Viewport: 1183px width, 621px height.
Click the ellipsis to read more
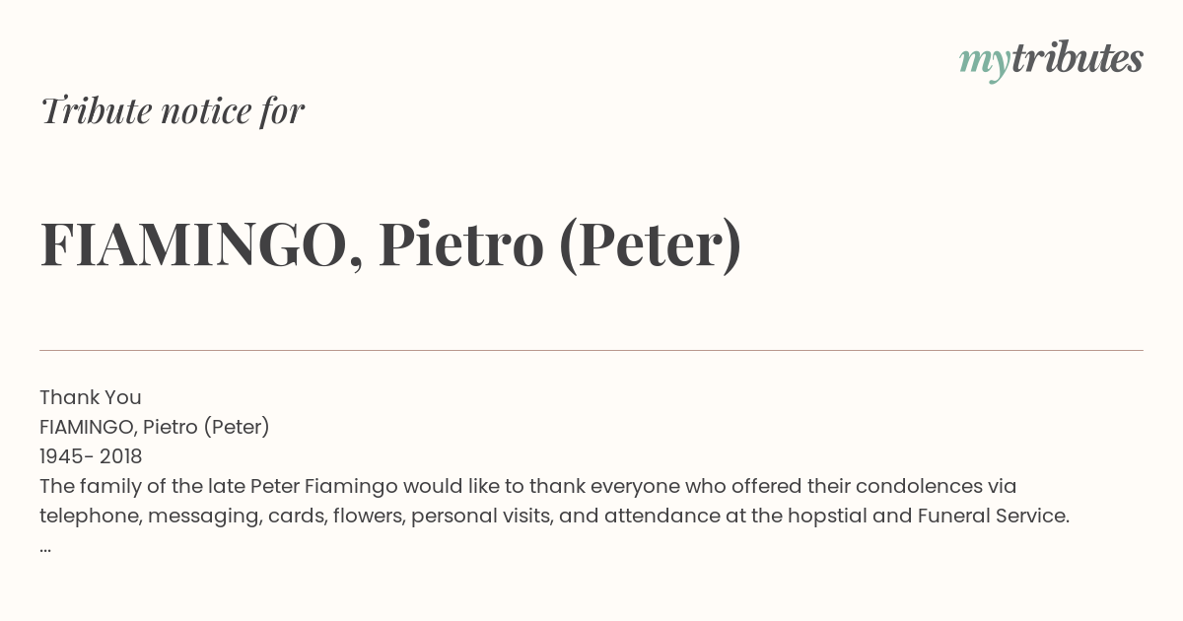[45, 547]
